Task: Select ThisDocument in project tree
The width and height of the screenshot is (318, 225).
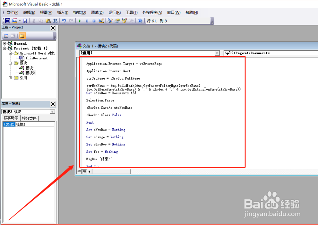Action: (x=37, y=58)
